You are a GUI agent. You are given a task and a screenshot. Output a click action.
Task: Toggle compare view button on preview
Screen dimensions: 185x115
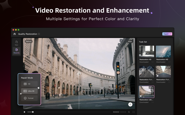[130, 104]
